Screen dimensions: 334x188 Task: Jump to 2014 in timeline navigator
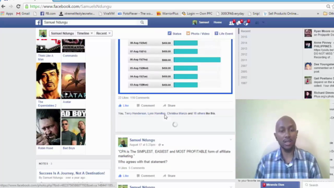coord(244,43)
